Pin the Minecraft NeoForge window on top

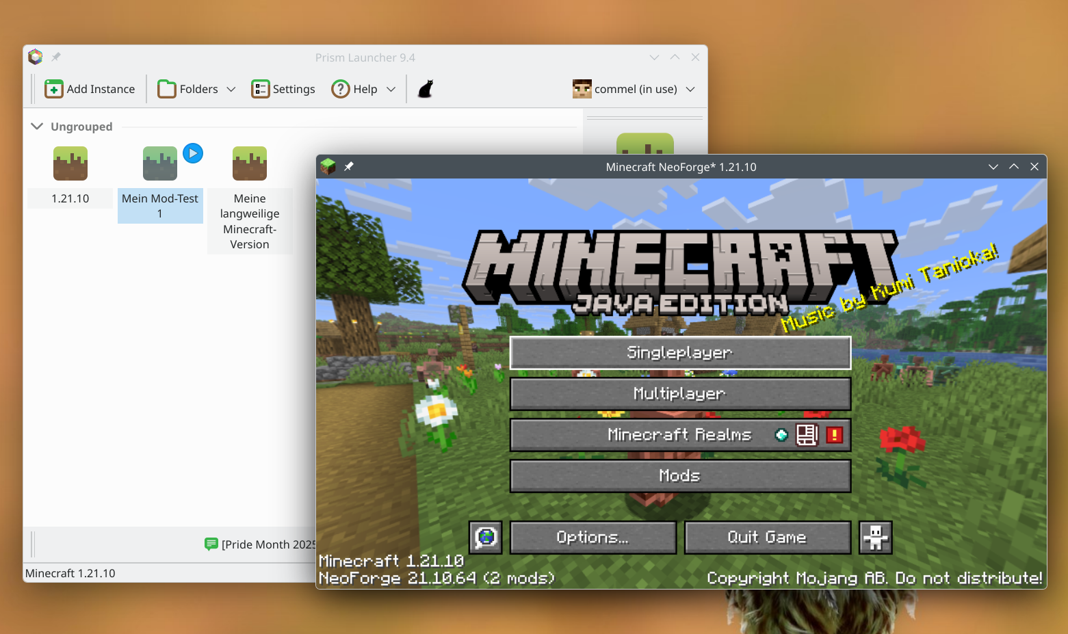(349, 167)
